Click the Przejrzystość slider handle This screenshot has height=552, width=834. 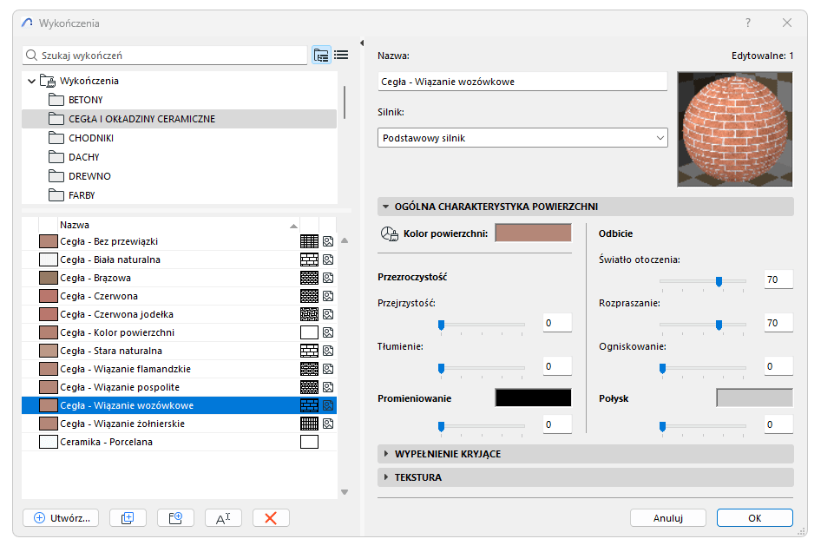[x=441, y=325]
